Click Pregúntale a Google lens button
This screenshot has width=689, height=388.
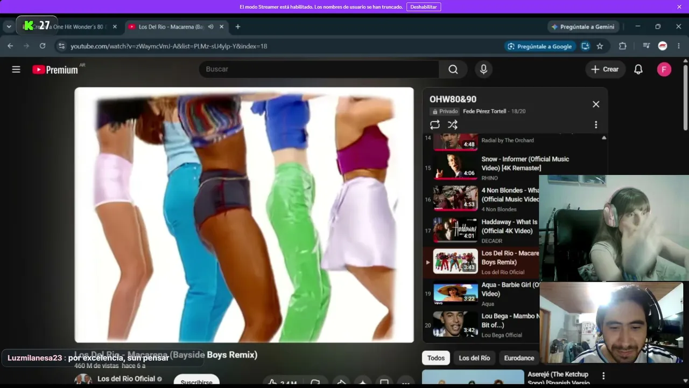(x=539, y=46)
